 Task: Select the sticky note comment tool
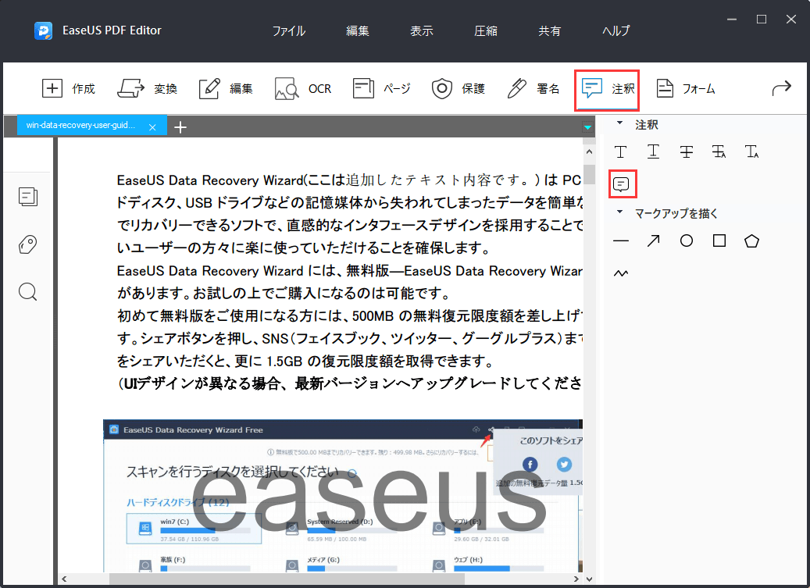[x=621, y=184]
